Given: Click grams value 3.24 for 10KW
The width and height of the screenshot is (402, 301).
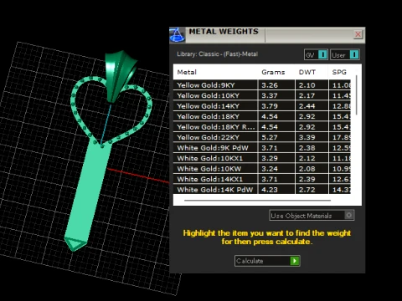Looking at the screenshot, I should [x=270, y=169].
